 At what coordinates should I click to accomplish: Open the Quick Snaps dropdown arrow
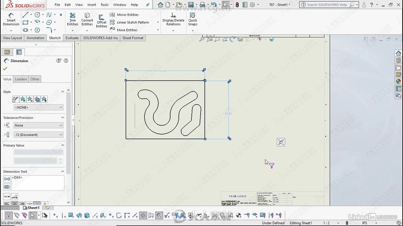coord(193,31)
